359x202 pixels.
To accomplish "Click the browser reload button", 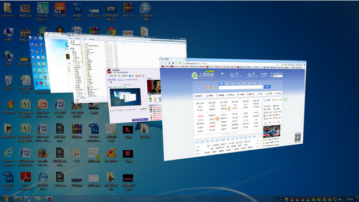I will (x=170, y=63).
